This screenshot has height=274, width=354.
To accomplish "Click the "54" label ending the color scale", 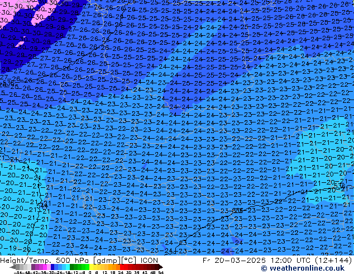I will click(161, 272).
